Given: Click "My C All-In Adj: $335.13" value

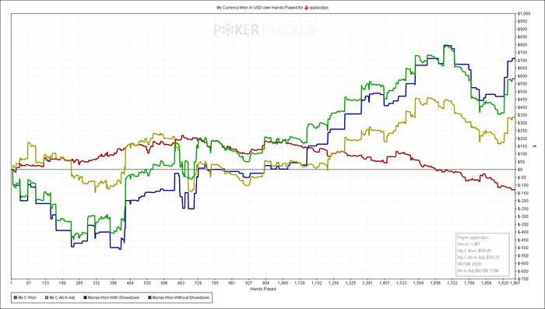Looking at the screenshot, I should coord(478,258).
